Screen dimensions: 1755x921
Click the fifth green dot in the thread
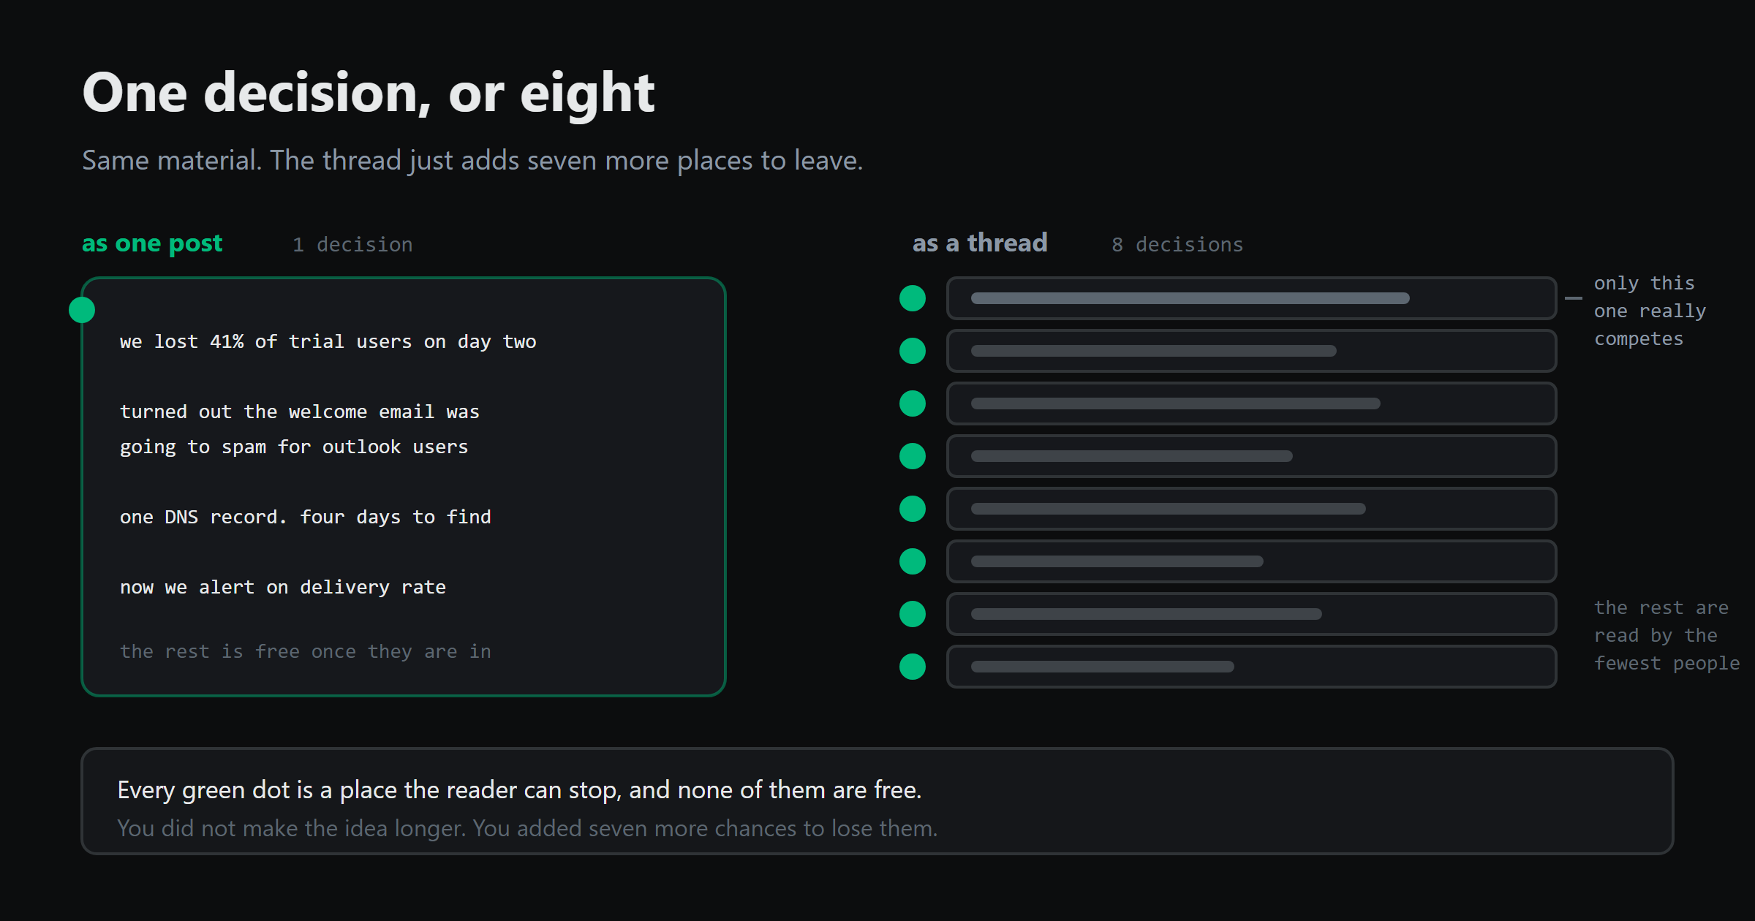[x=913, y=509]
